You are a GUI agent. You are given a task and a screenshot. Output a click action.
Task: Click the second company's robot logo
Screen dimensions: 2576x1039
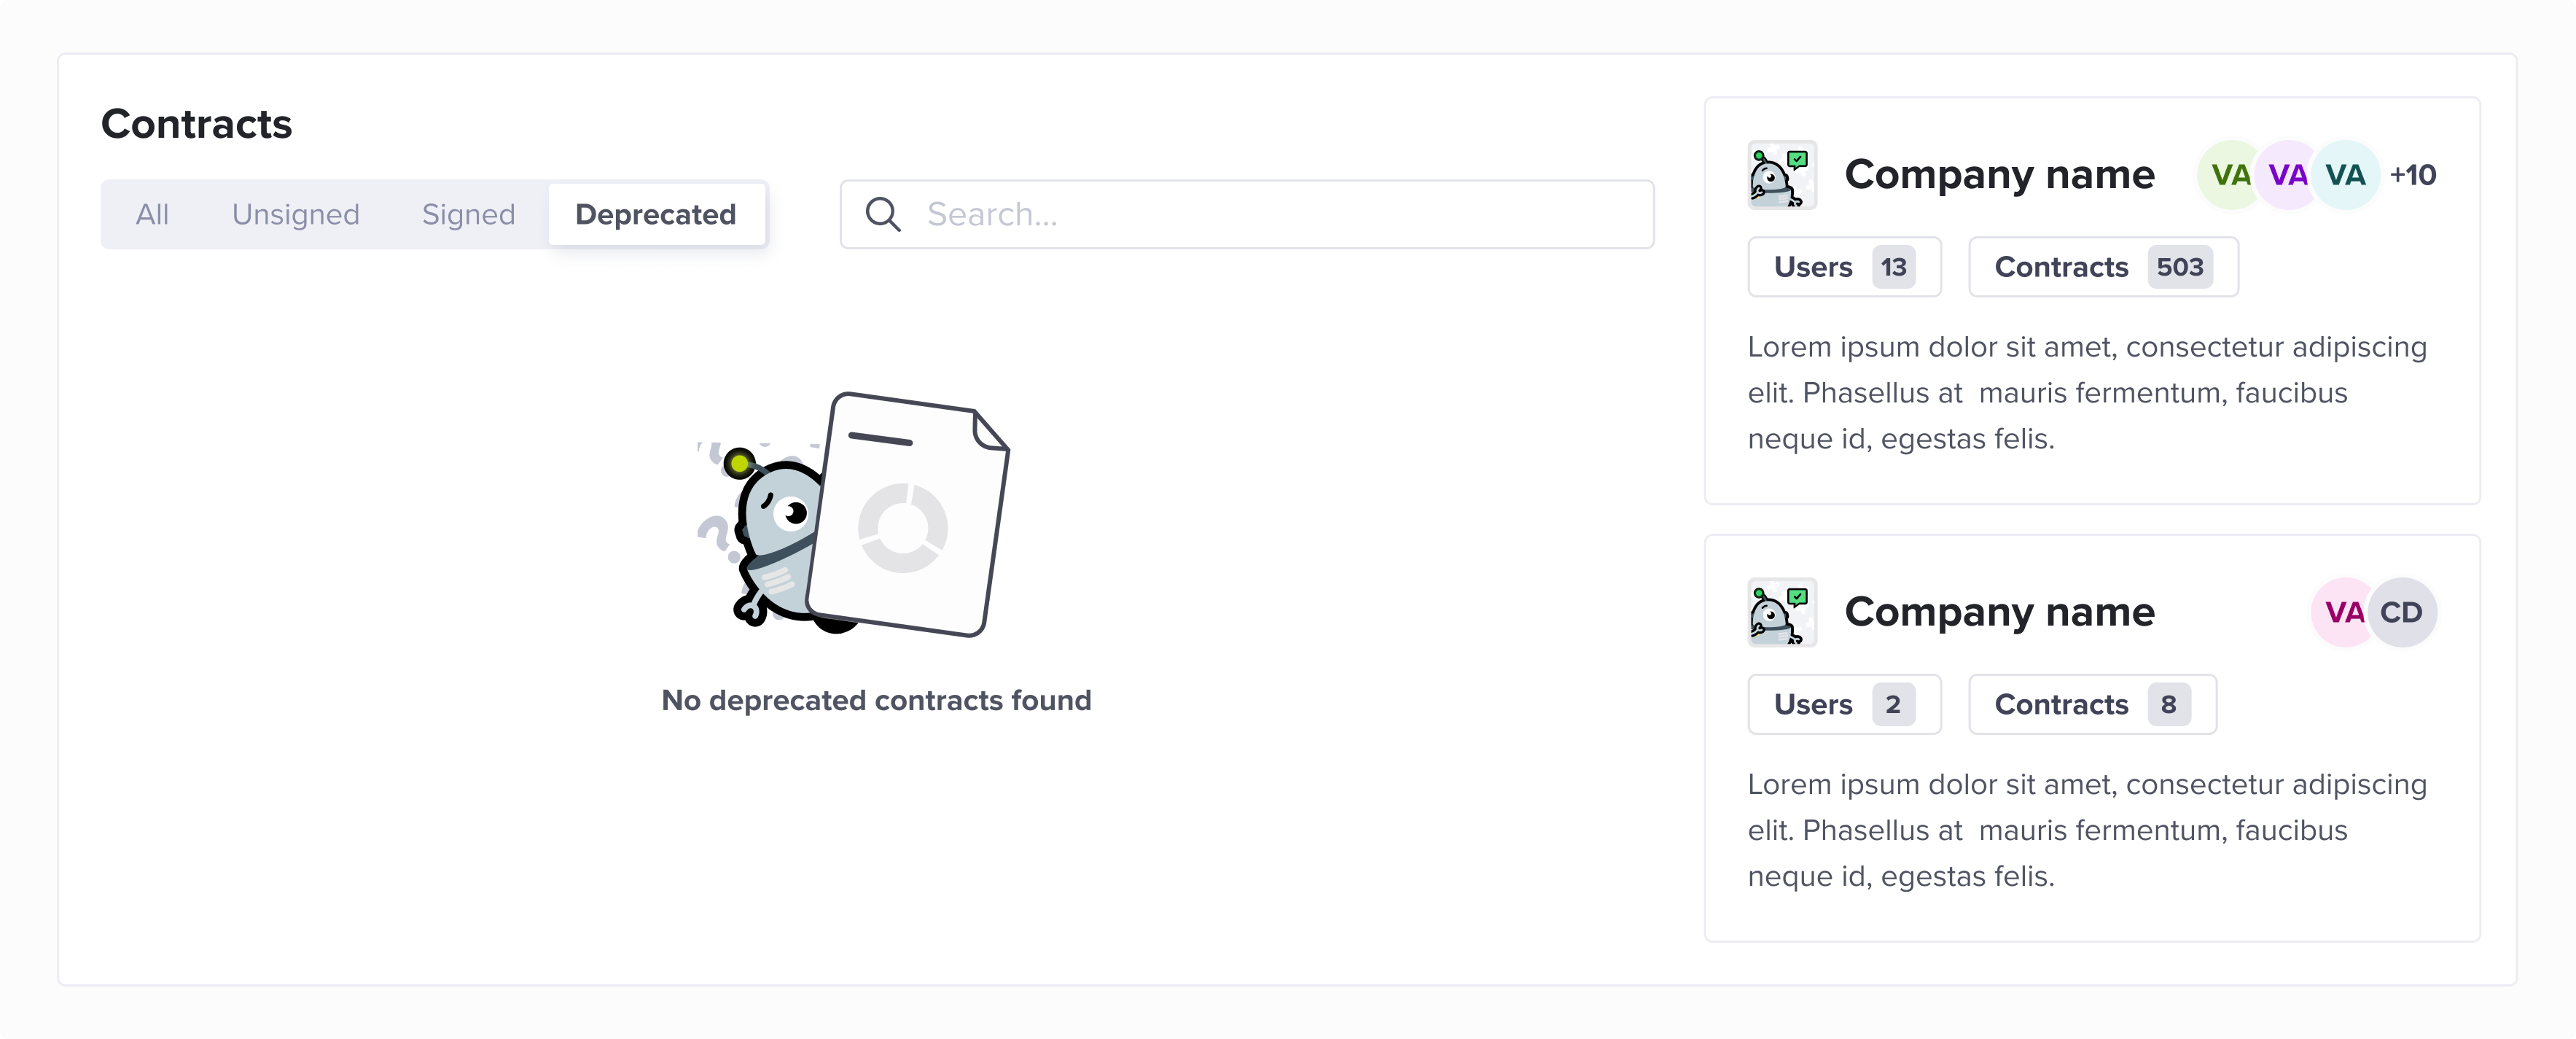(1782, 612)
